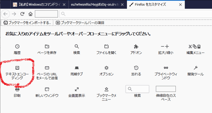The image size is (212, 113).
Task: Click the 検索 search box widget in the palette
Action: (x=137, y=89)
